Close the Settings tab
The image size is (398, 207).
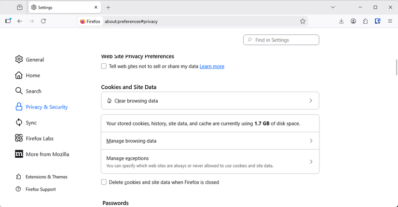(x=96, y=7)
